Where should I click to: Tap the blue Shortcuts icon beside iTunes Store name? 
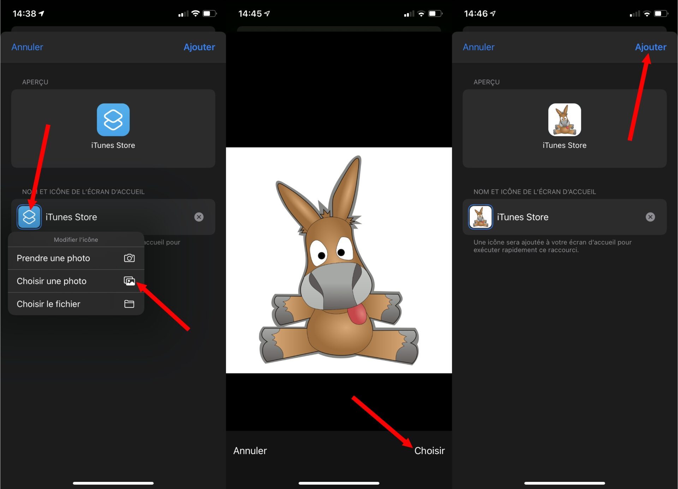tap(29, 217)
